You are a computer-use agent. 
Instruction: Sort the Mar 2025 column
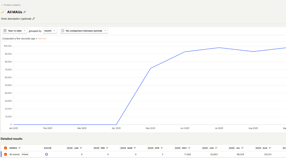pyautogui.click(x=135, y=148)
